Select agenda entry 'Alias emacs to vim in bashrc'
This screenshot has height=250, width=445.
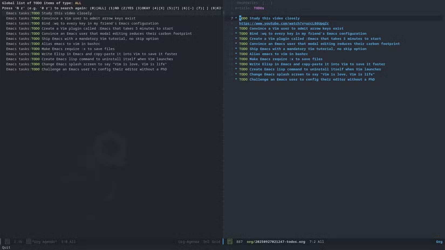71,44
